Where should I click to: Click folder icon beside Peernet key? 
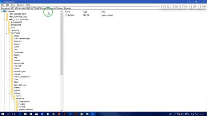[x=16, y=107]
